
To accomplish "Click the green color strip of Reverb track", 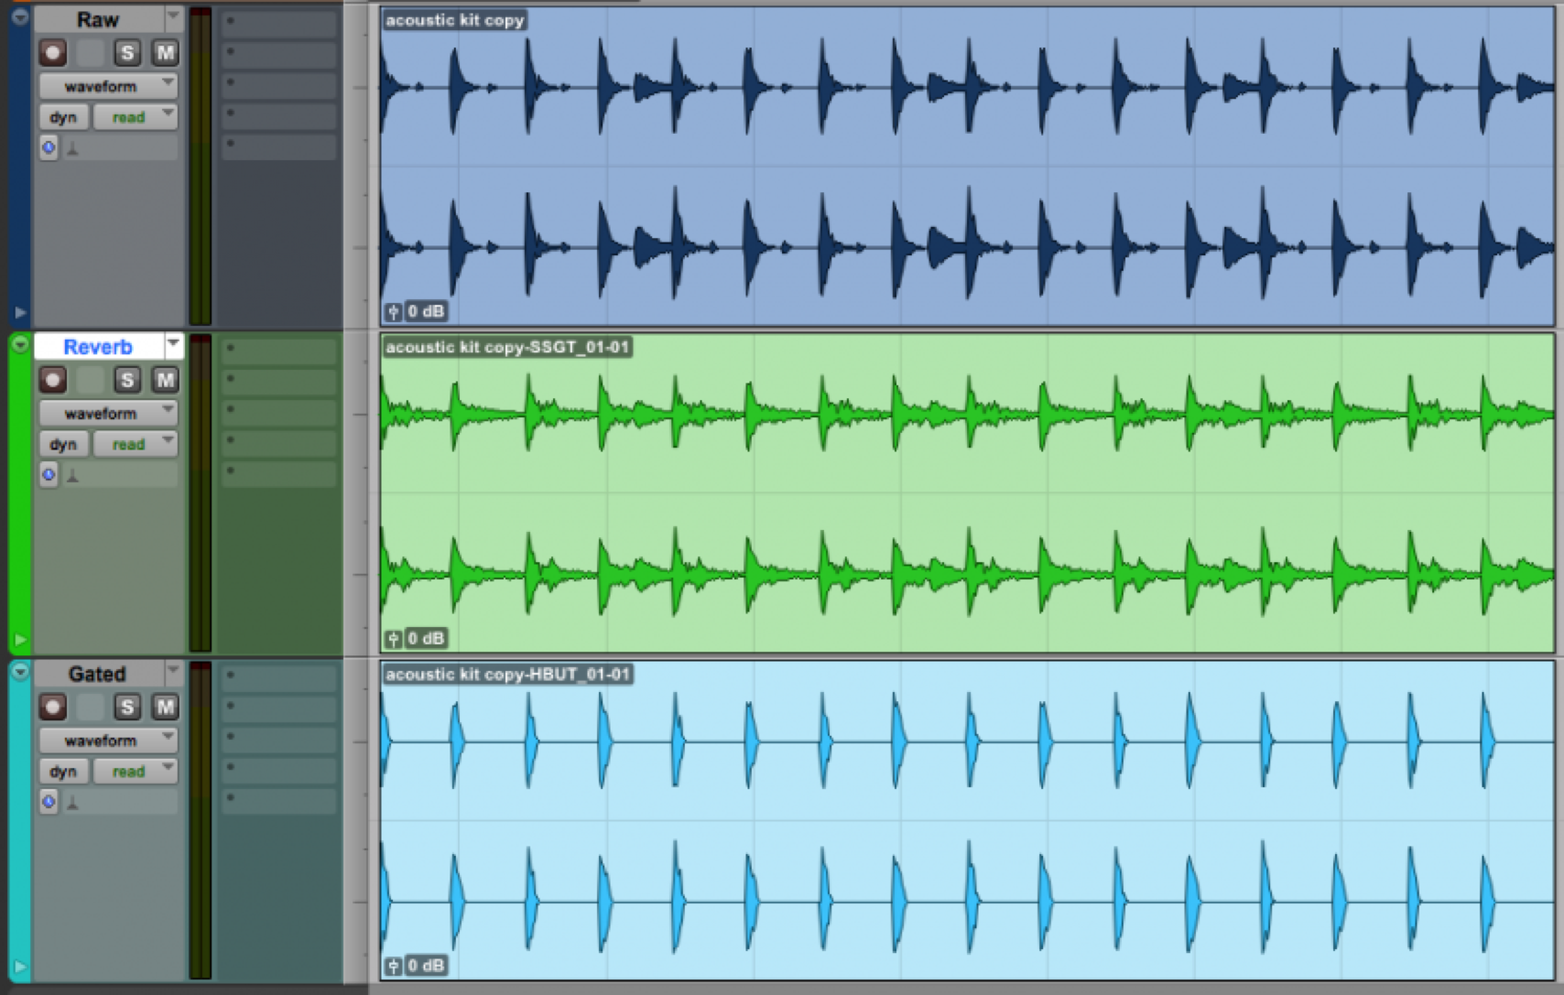I will coord(20,492).
